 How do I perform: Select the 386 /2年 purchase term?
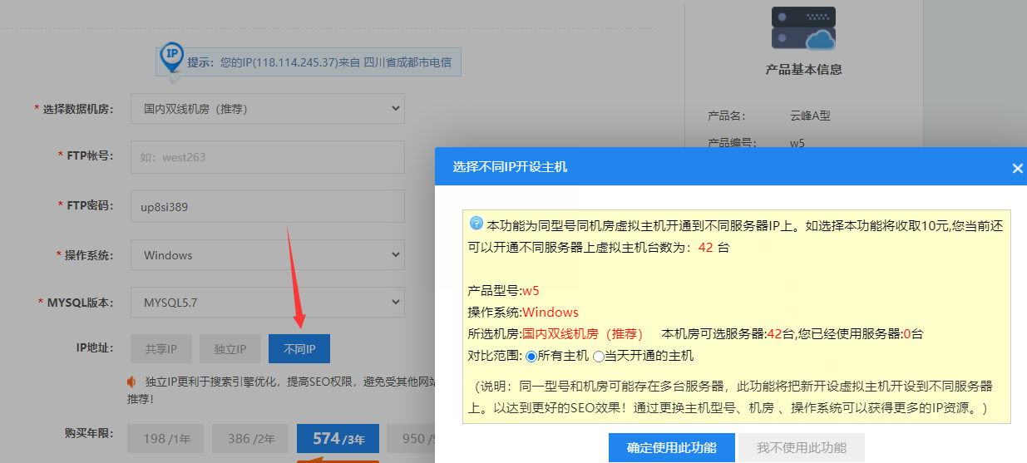(x=250, y=438)
